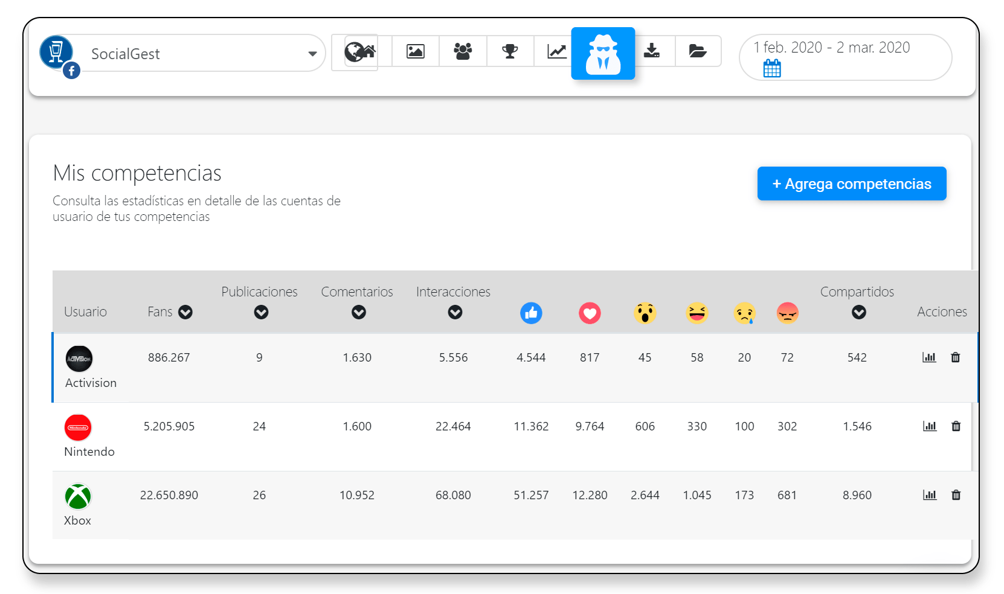The width and height of the screenshot is (1004, 594).
Task: Click the Acciones column header
Action: coord(942,311)
